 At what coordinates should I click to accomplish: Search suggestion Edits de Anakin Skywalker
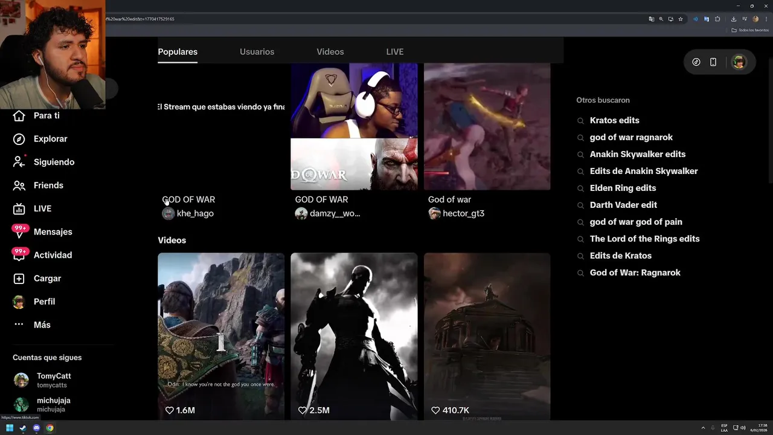[643, 171]
